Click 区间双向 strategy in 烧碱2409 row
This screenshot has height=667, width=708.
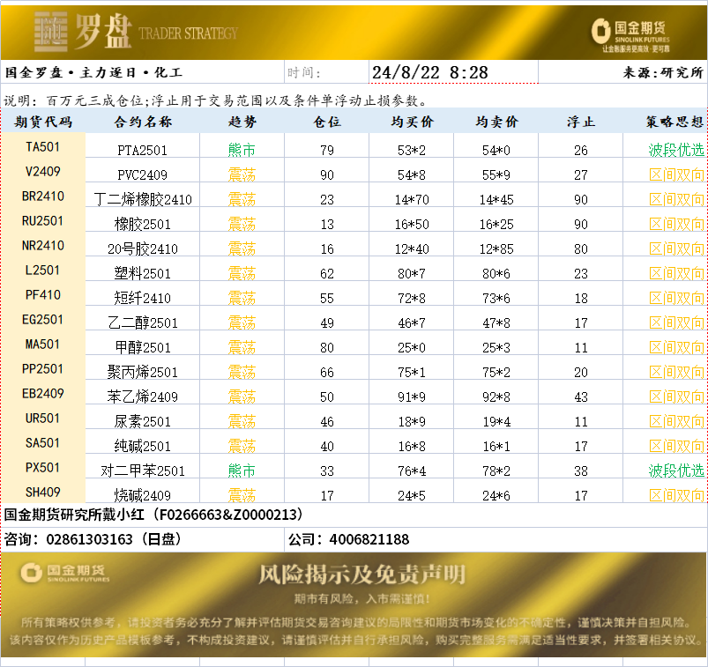click(x=676, y=495)
